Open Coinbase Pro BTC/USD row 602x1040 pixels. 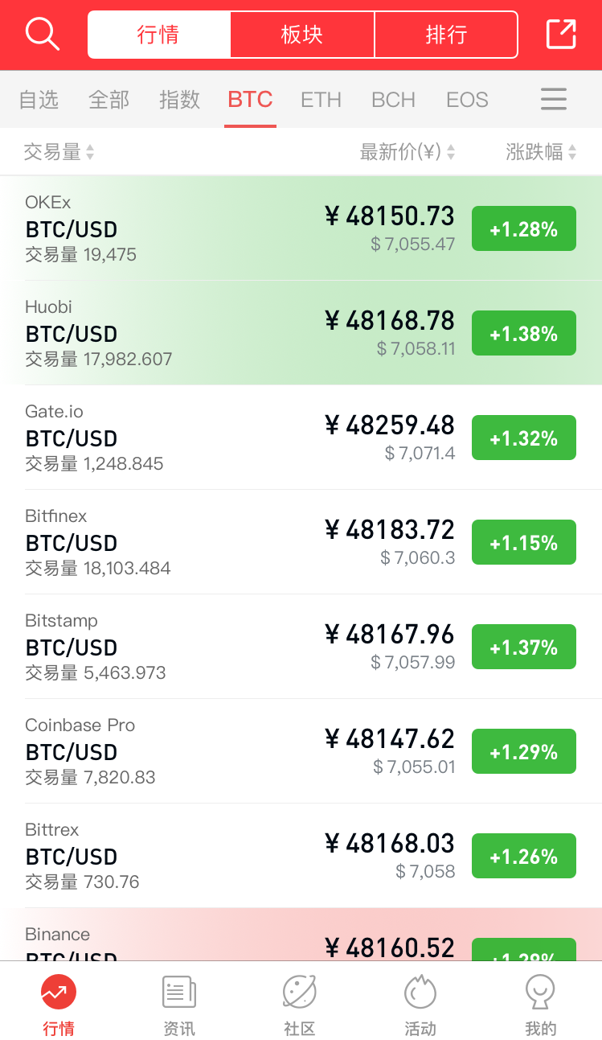pyautogui.click(x=301, y=751)
